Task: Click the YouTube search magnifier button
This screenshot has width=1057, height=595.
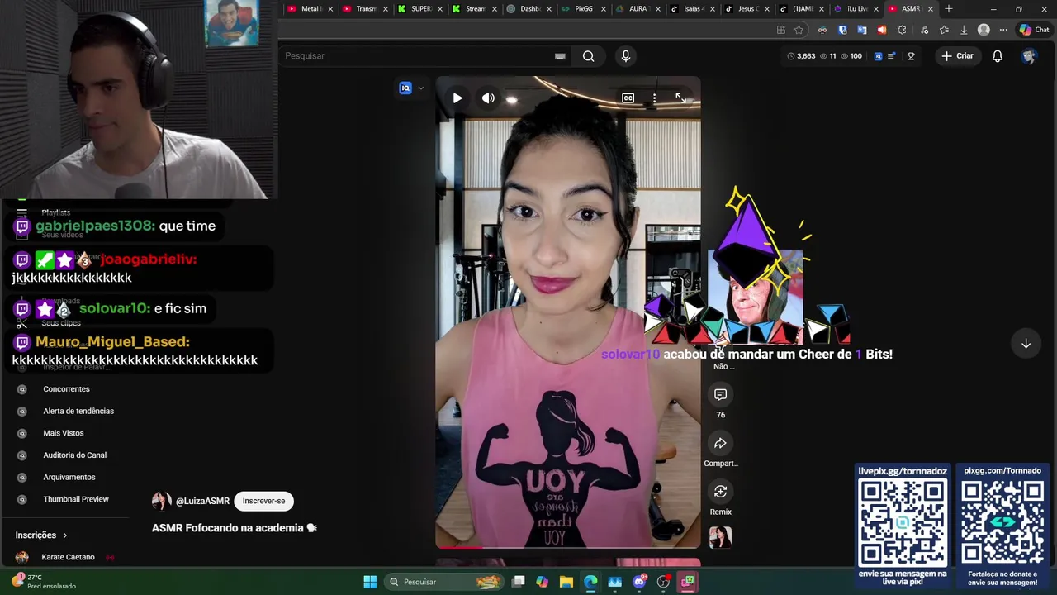Action: point(588,56)
